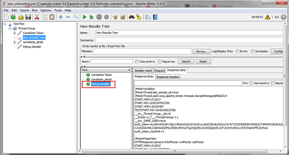289x155 pixels.
Task: Expand all nodes with the plus icon
Action: coord(61,17)
